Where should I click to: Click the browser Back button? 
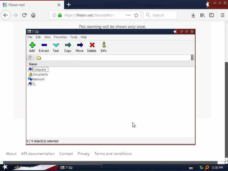point(6,15)
